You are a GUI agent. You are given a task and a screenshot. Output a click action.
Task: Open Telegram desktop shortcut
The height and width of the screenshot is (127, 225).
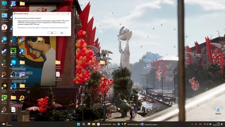4,40
